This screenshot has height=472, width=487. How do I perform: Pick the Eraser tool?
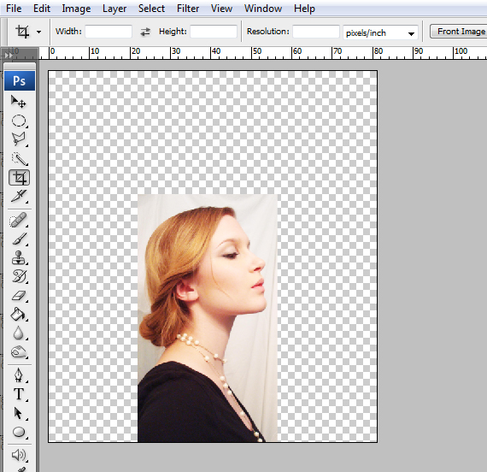pos(19,295)
